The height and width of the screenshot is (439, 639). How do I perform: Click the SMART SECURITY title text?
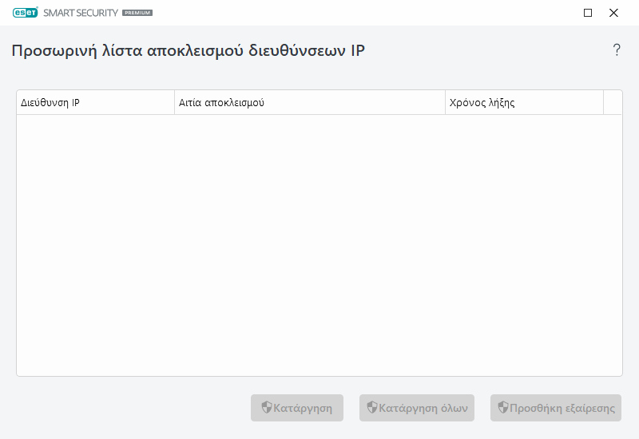(81, 14)
